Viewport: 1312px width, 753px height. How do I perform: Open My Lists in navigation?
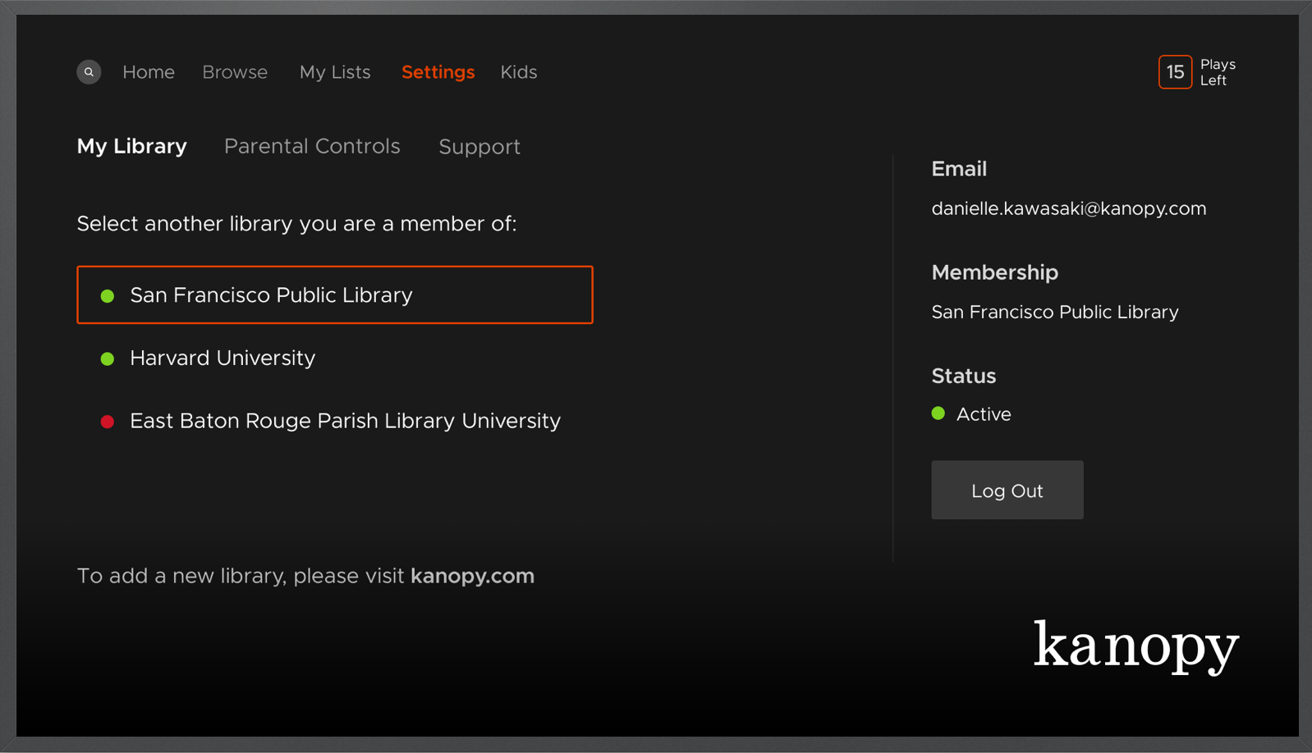[335, 72]
